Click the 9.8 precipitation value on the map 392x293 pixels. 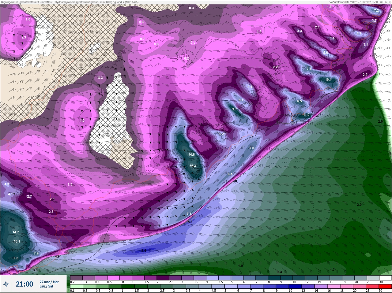(x=16, y=258)
